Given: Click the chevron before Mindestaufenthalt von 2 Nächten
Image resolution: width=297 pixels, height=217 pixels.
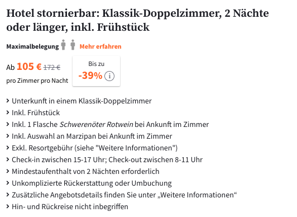Looking at the screenshot, I should (8, 171).
